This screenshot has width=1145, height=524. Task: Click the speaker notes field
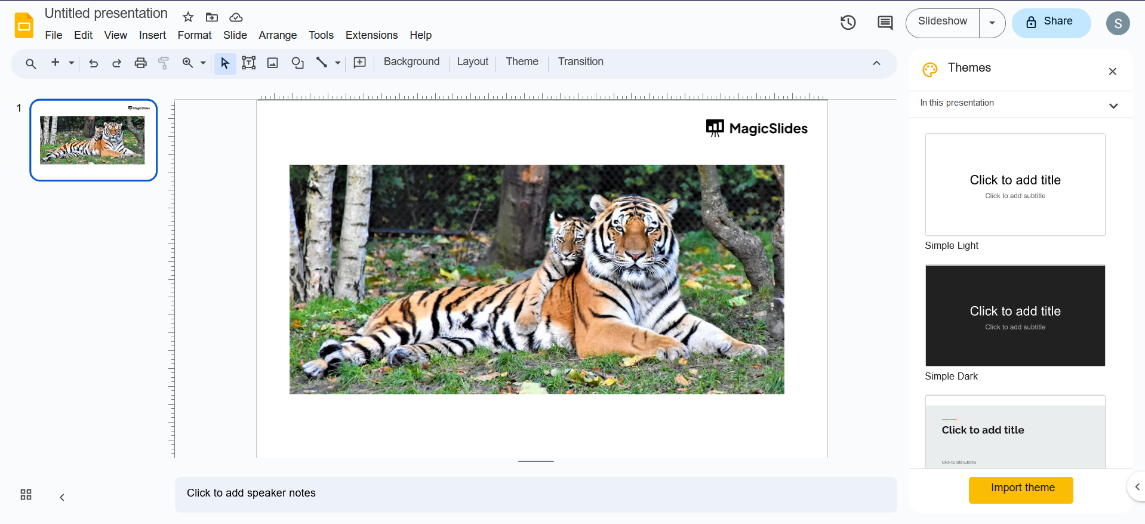coord(535,494)
